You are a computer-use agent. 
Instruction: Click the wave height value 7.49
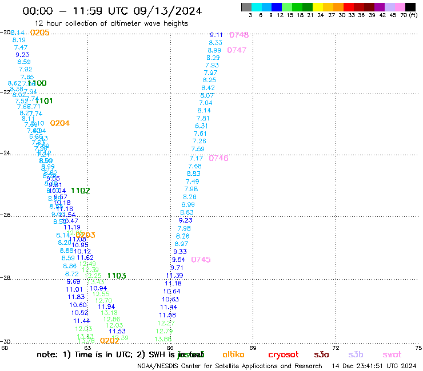[192, 182]
